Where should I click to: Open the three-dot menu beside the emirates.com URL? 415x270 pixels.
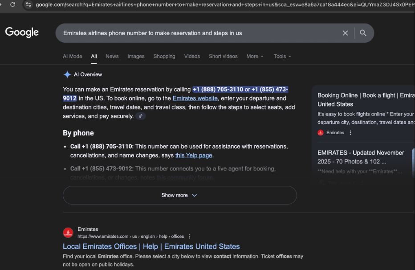coord(189,236)
